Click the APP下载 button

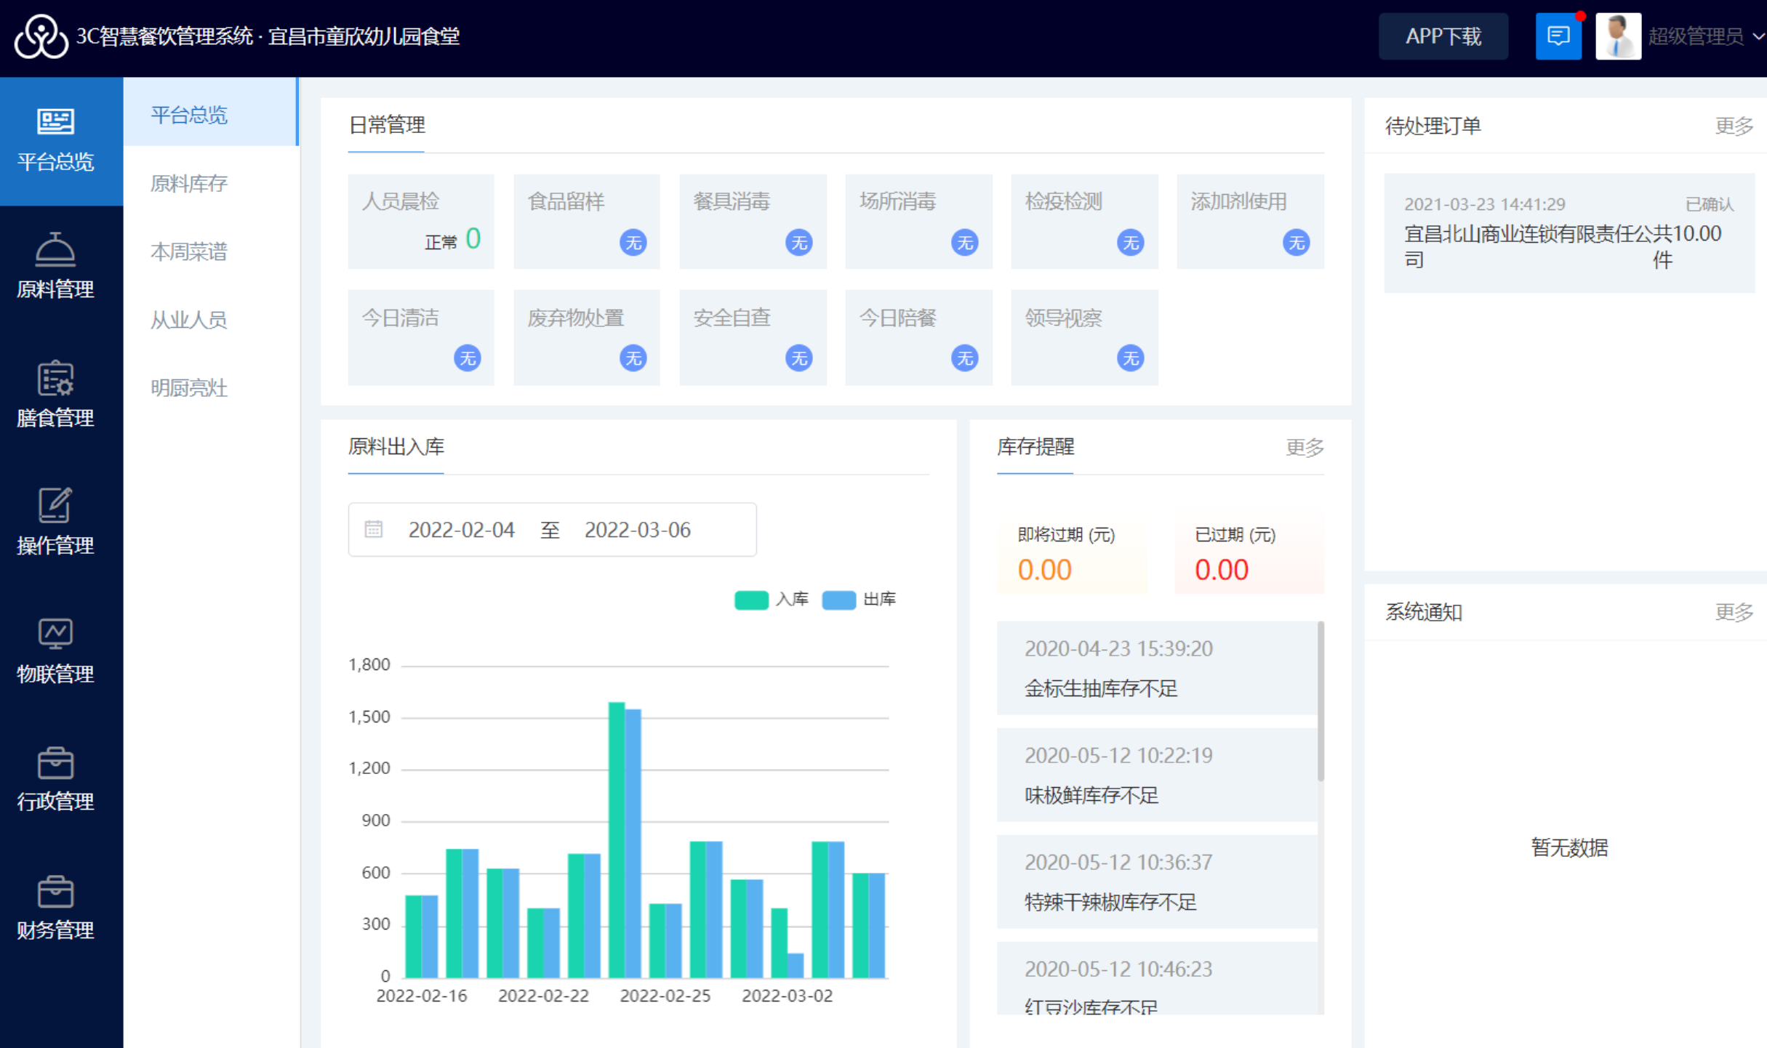pyautogui.click(x=1443, y=36)
